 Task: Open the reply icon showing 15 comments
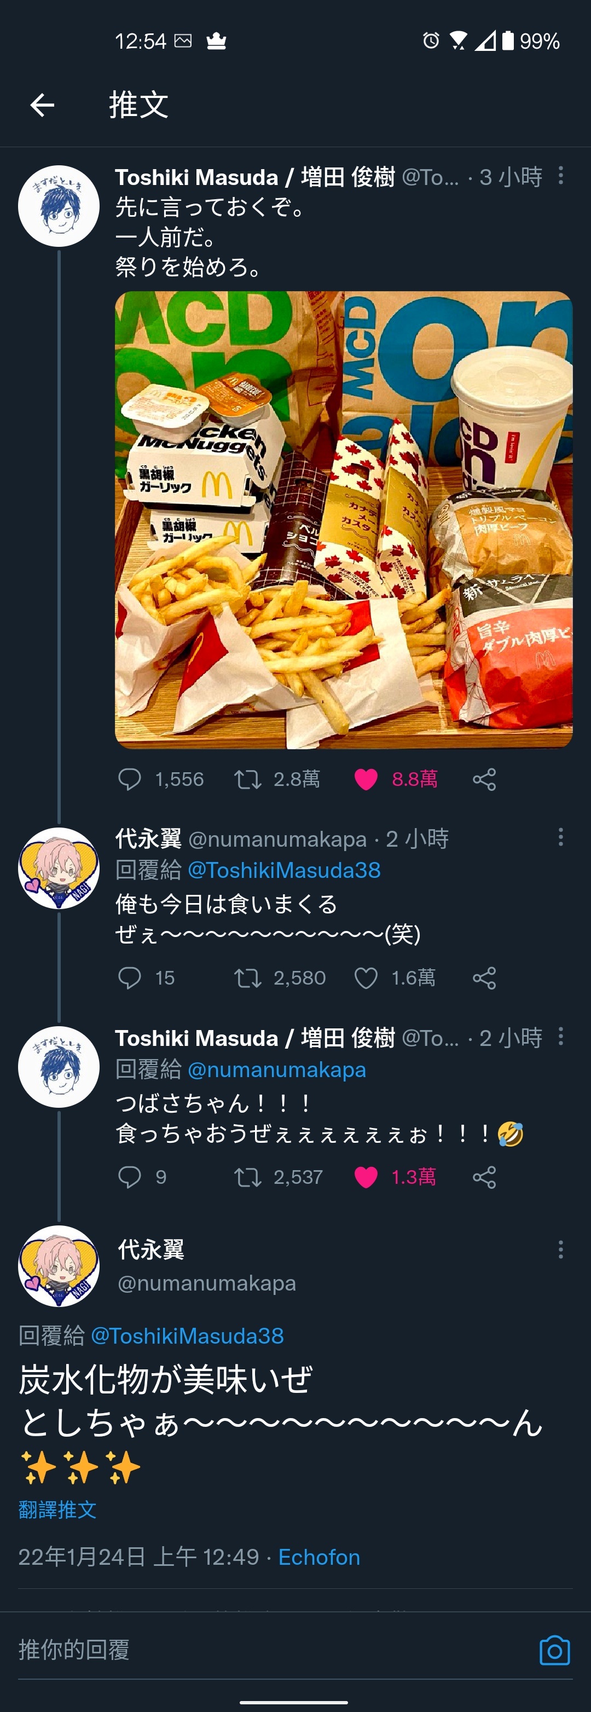coord(130,978)
